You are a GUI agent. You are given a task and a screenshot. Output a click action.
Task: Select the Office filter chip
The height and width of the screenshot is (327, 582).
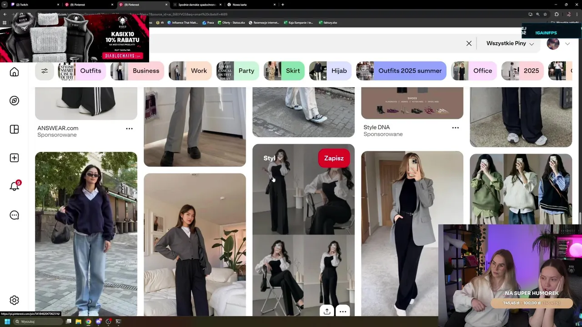tap(473, 71)
